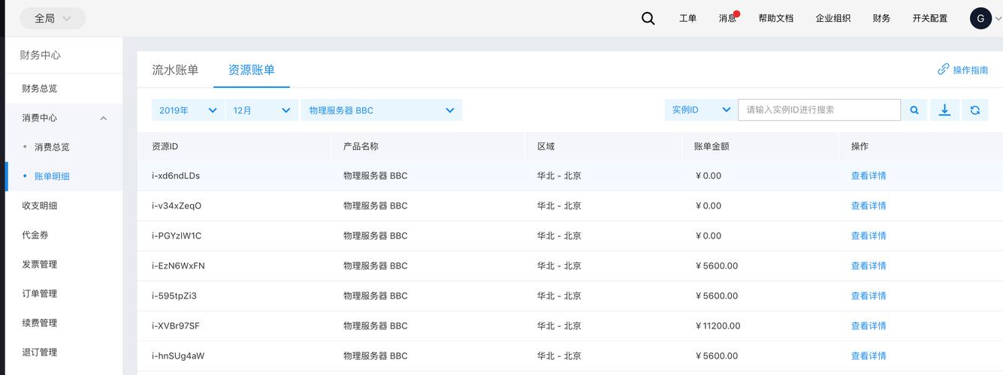View details for i-v34xZeqO
Image resolution: width=1003 pixels, height=375 pixels.
(x=869, y=205)
